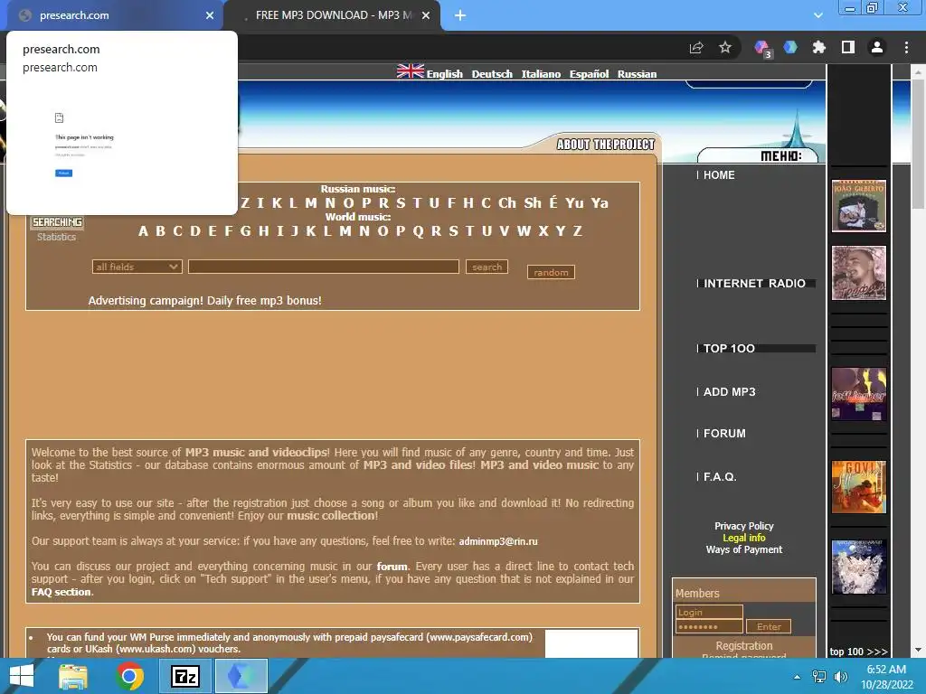Switch to FREE MP3 DOWNLOAD tab
This screenshot has width=926, height=694.
[x=333, y=15]
